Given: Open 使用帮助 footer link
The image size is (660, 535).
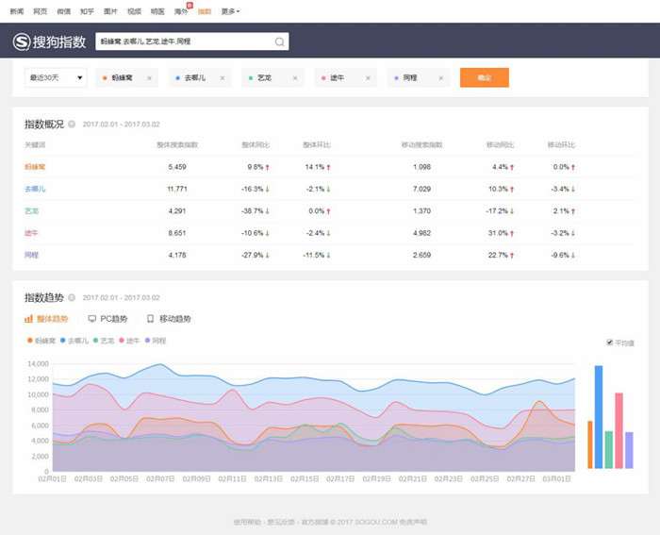Looking at the screenshot, I should (x=247, y=523).
